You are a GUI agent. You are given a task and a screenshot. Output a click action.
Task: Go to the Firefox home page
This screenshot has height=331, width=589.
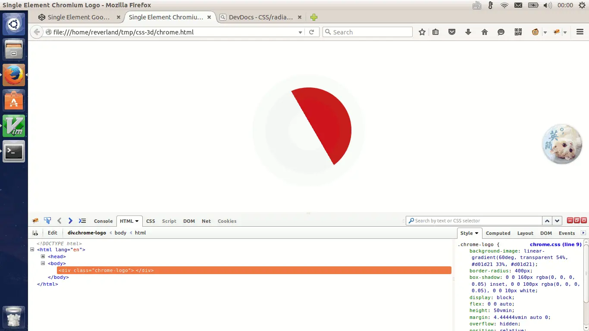pos(485,32)
